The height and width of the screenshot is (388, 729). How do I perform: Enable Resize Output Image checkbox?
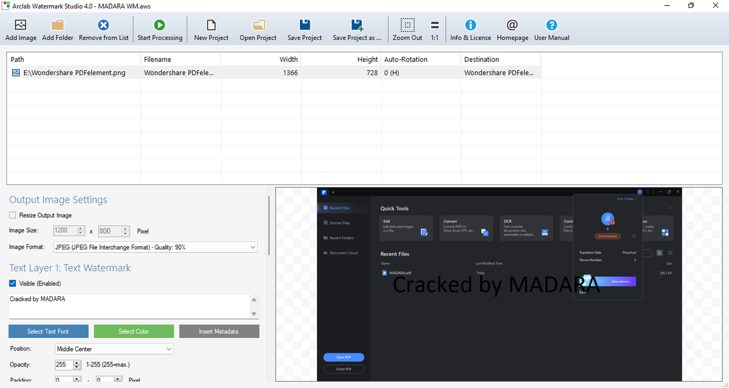(13, 216)
